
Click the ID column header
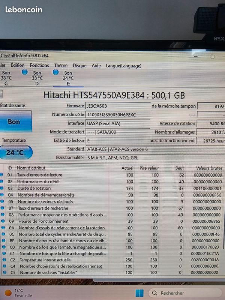(x=10, y=168)
